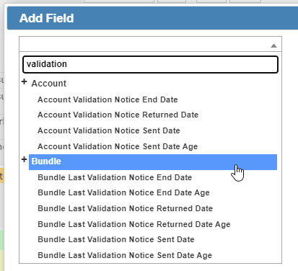
Task: Select Bundle Last Validation Notice End Date Age
Action: pyautogui.click(x=123, y=192)
